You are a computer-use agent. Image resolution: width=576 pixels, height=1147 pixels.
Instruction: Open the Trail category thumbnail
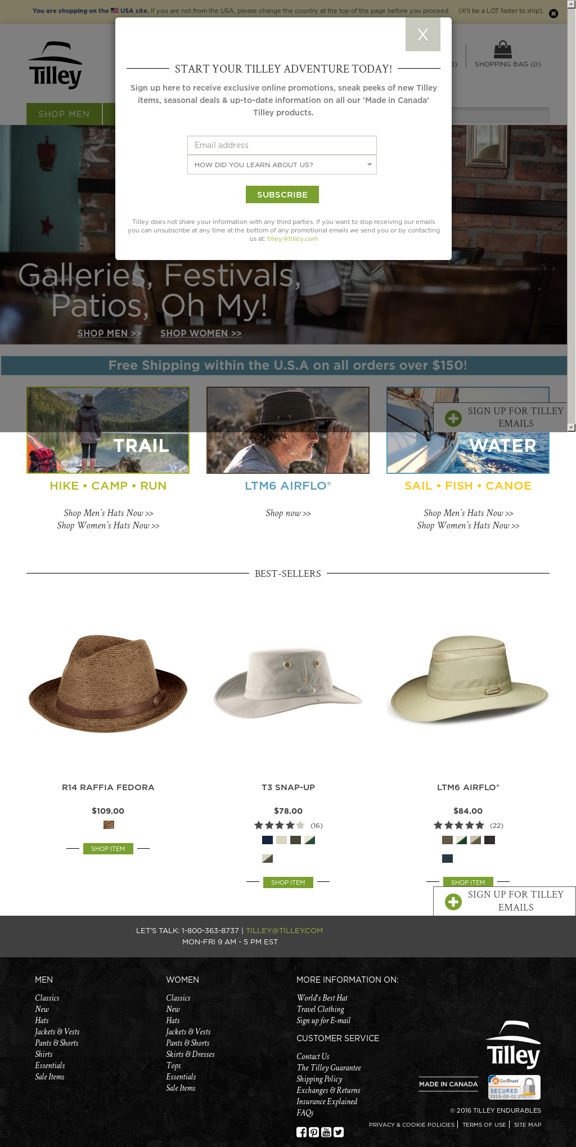[108, 430]
